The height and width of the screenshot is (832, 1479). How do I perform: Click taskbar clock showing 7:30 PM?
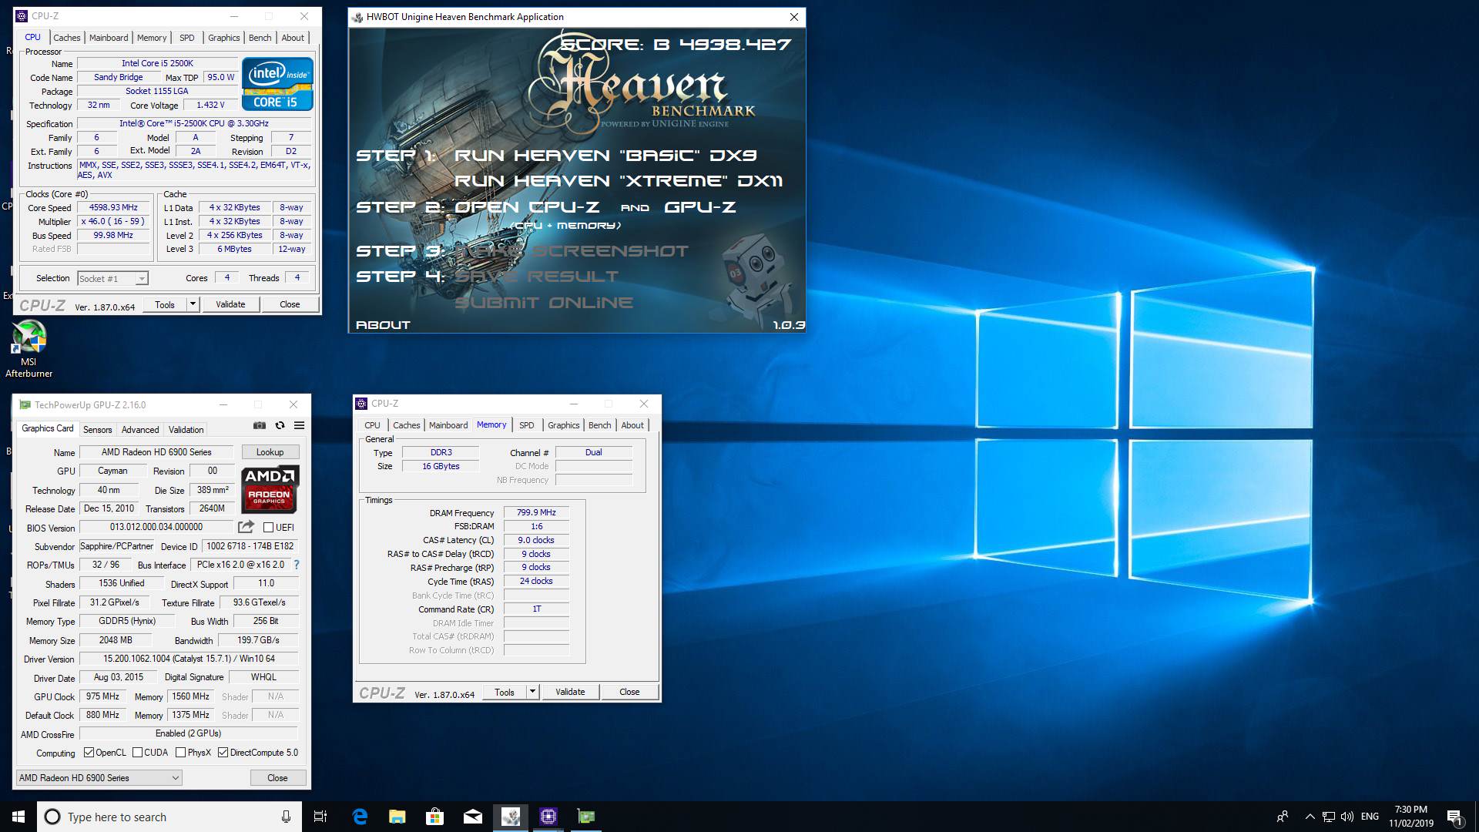pyautogui.click(x=1411, y=817)
